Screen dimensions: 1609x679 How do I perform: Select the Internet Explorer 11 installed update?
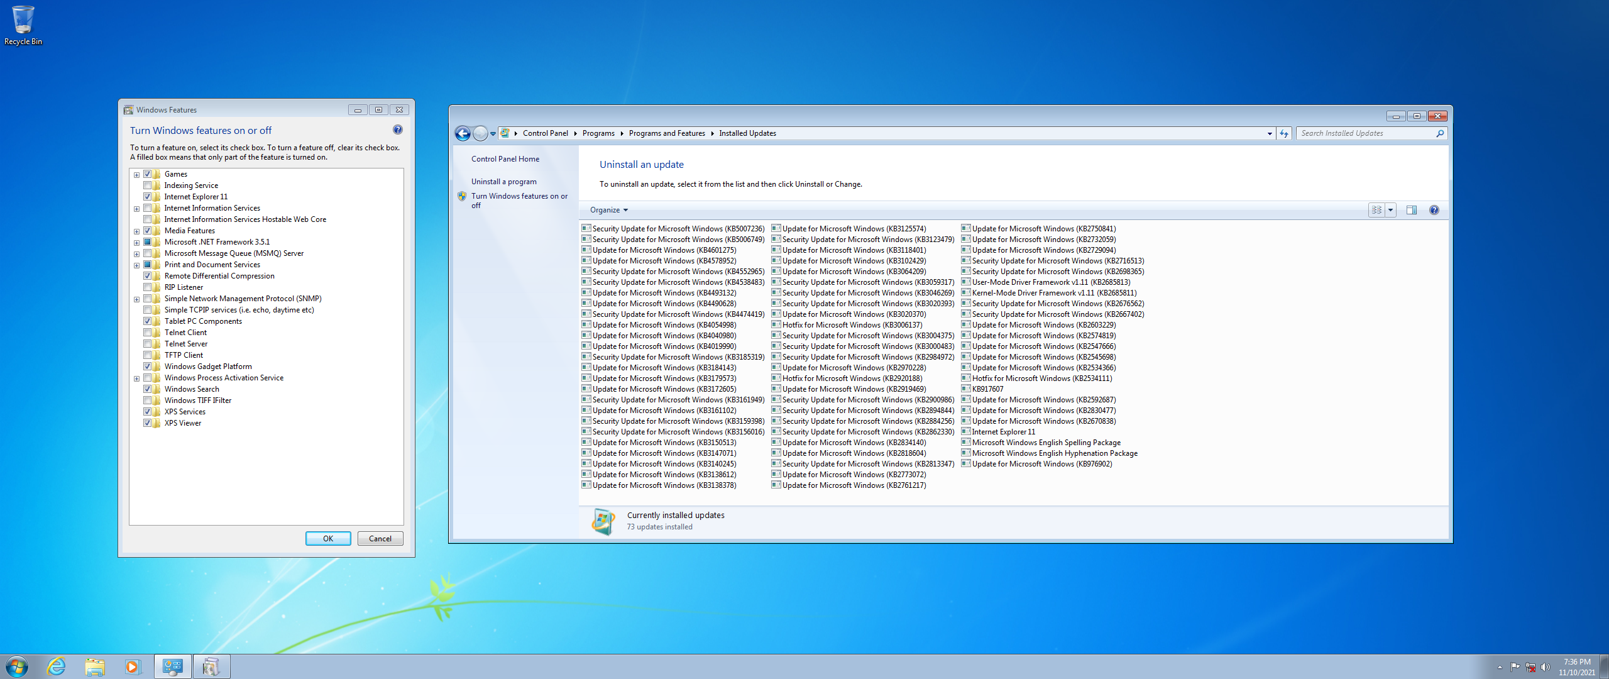coord(998,432)
